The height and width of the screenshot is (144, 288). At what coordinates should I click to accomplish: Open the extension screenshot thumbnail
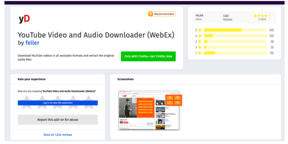pyautogui.click(x=150, y=110)
